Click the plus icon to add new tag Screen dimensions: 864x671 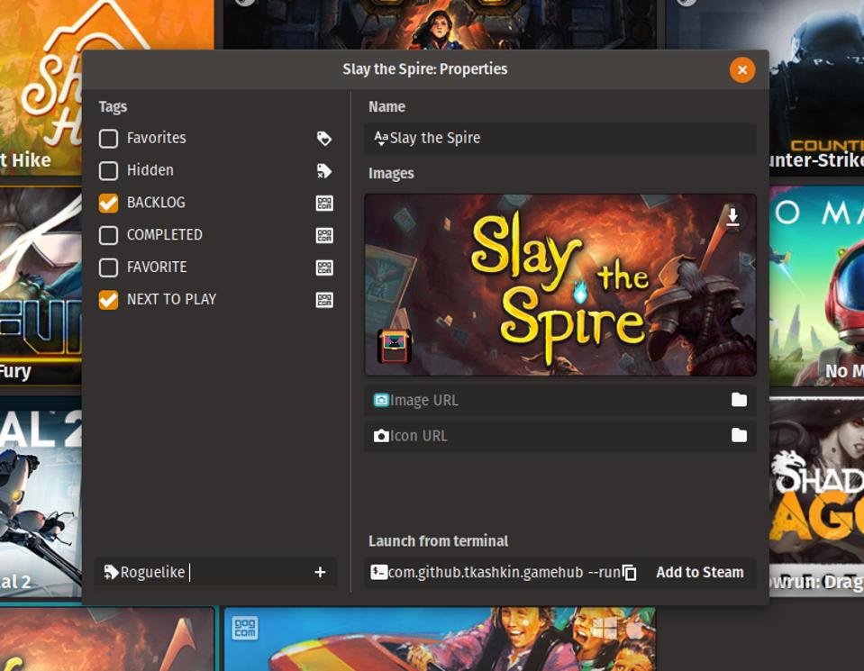coord(320,573)
